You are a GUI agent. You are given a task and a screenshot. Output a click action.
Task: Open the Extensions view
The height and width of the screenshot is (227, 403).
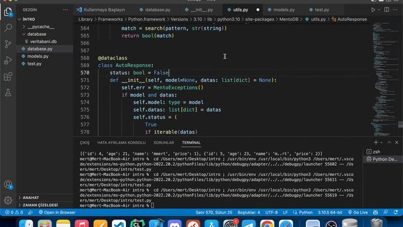8,76
